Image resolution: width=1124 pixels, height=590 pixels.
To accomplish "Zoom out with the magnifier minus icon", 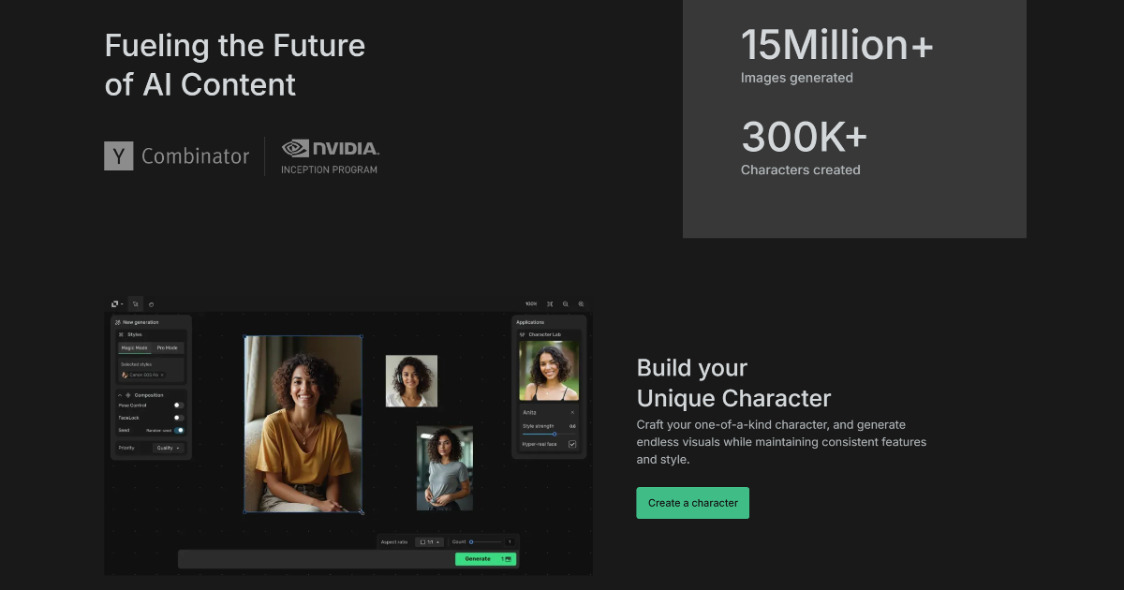I will [566, 303].
